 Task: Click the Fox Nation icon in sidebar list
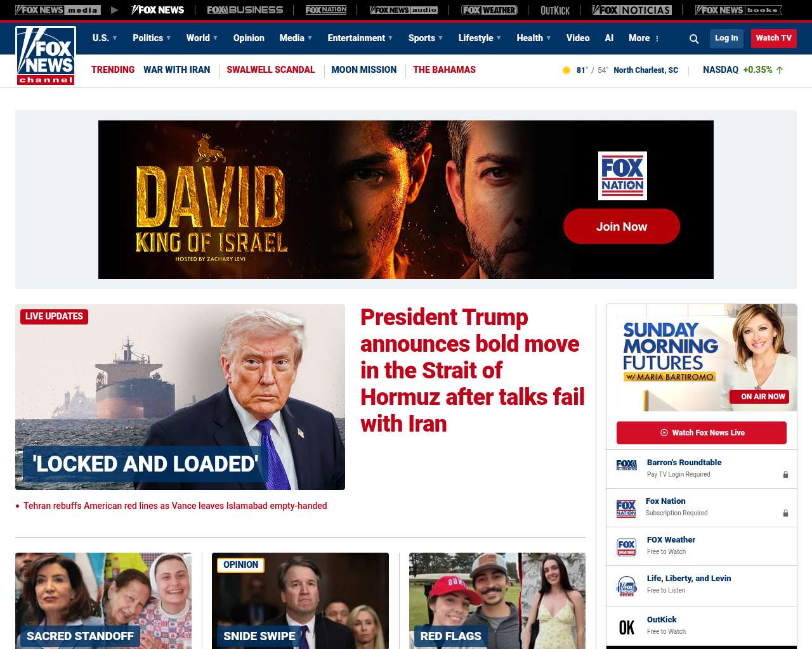[626, 508]
